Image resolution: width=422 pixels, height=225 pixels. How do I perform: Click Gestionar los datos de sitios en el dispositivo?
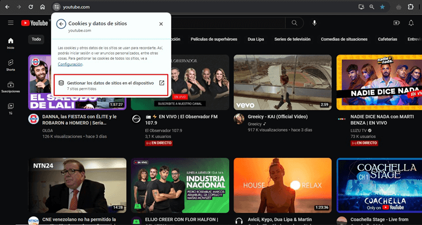tap(110, 85)
